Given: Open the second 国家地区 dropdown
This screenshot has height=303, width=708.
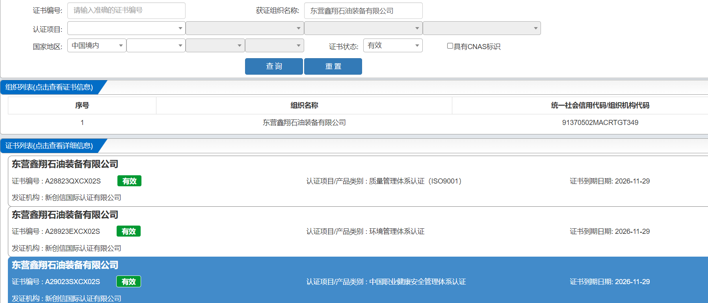Looking at the screenshot, I should [156, 46].
